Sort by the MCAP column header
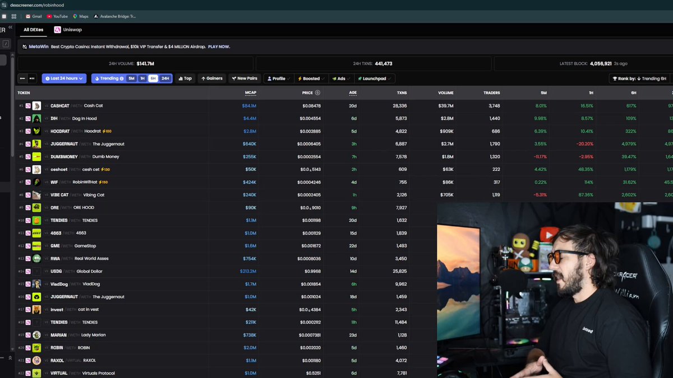673x378 pixels. tap(250, 93)
